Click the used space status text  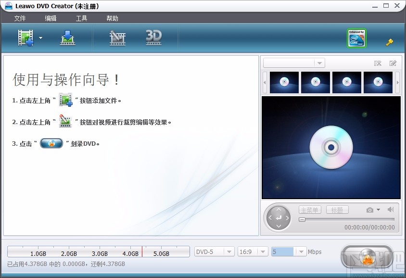66,264
